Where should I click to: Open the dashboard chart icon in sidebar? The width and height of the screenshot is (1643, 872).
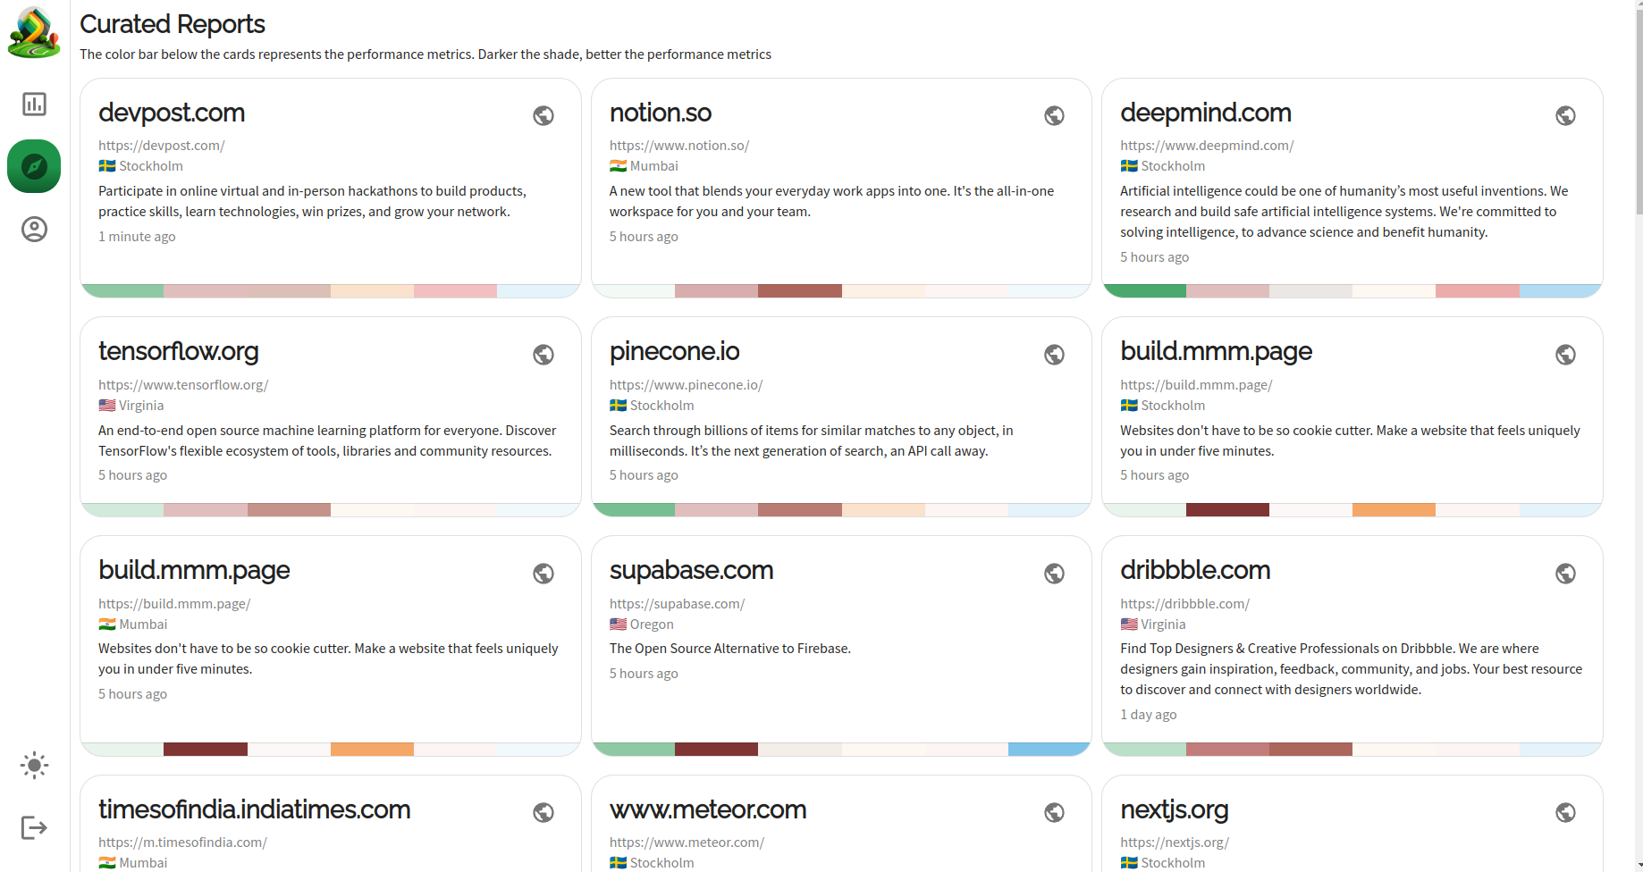coord(34,104)
